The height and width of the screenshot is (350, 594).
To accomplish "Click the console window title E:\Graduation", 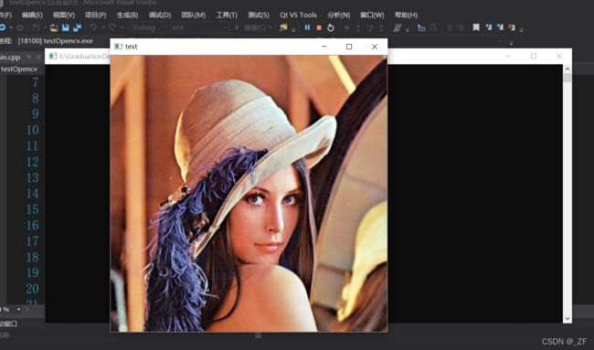I will 84,57.
